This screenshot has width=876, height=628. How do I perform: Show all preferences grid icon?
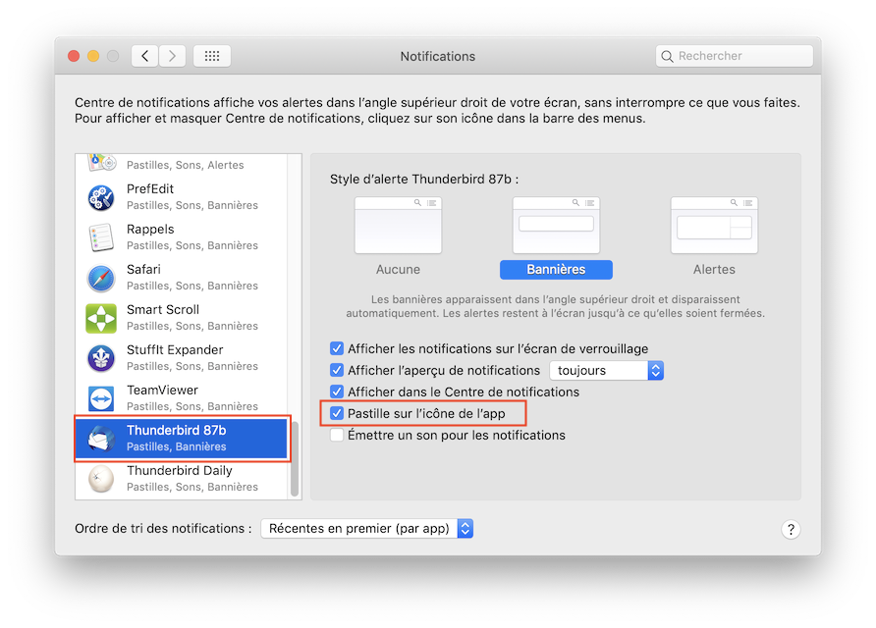[212, 56]
